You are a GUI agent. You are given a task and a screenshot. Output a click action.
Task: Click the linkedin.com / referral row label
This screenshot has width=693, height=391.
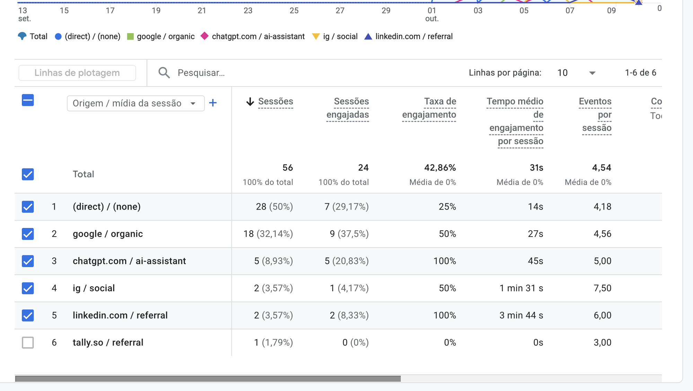click(x=120, y=315)
